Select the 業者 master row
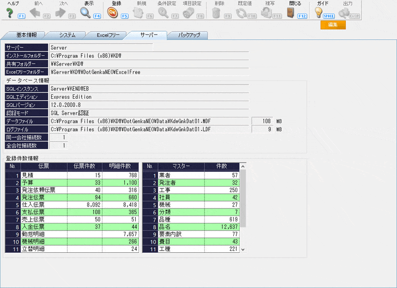The height and width of the screenshot is (288, 397). (191, 175)
